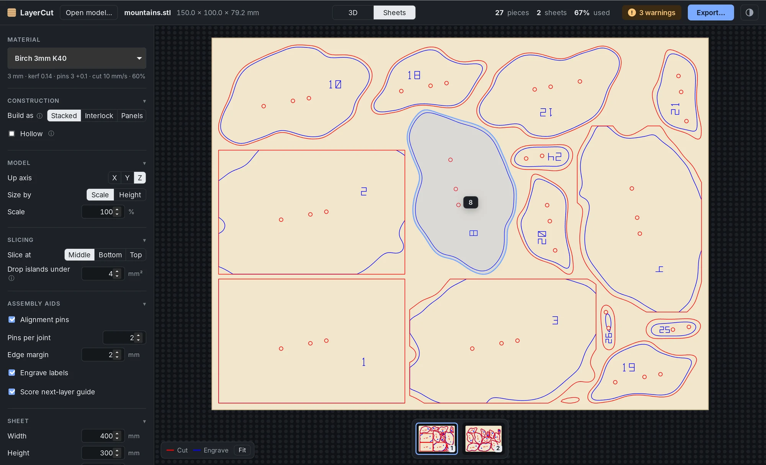Size model by Height
The width and height of the screenshot is (766, 465).
tap(130, 195)
